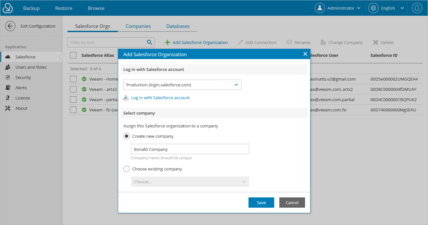Click Salesforce ID 00D8C0000004fDMUAY
This screenshot has height=225, width=428.
tap(393, 89)
